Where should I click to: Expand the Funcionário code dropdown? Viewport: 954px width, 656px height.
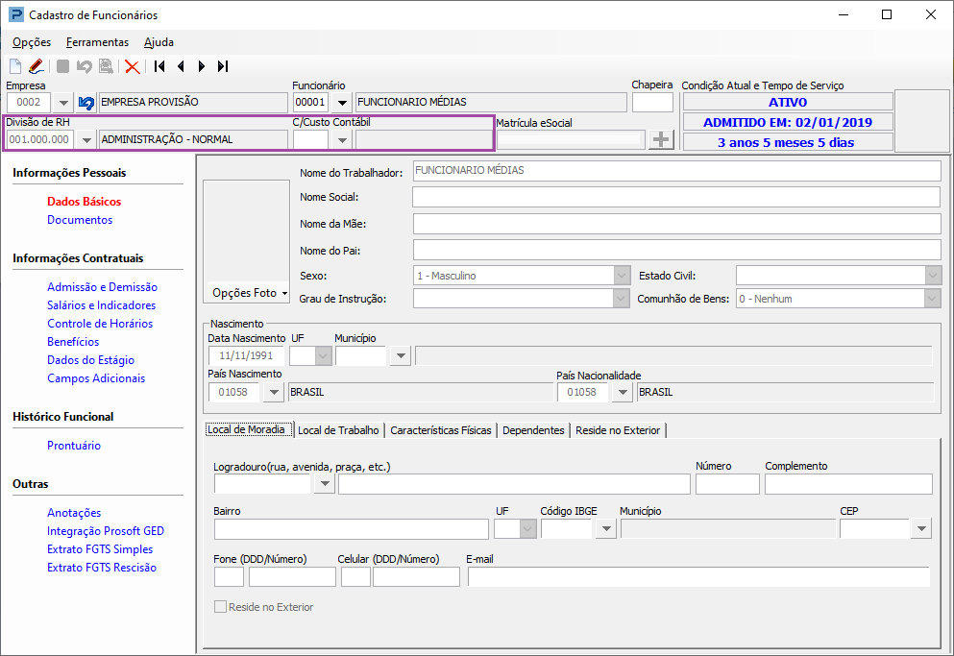342,102
